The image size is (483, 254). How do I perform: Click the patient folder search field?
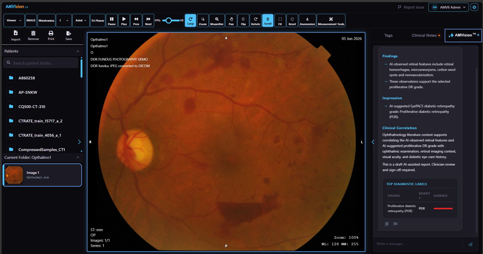tap(41, 63)
